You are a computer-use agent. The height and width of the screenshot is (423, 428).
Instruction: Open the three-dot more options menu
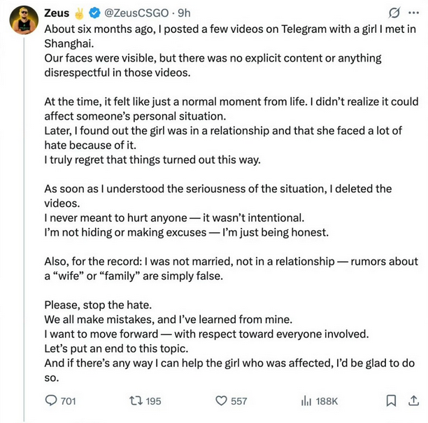pyautogui.click(x=413, y=13)
